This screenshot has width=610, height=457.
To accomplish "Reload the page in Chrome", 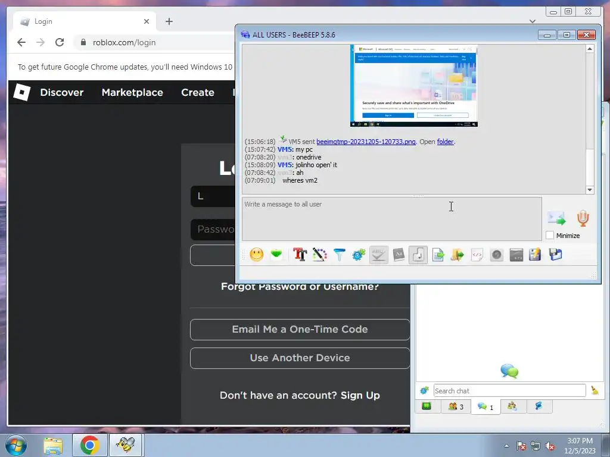I will click(60, 42).
